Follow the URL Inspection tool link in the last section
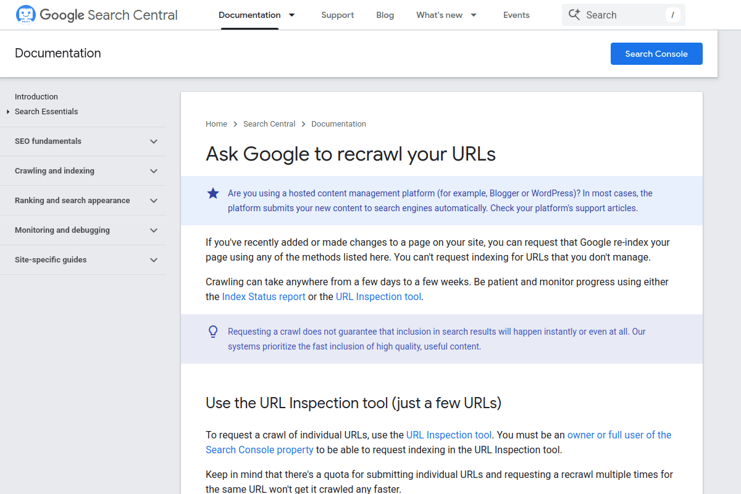The width and height of the screenshot is (741, 494). click(x=449, y=435)
